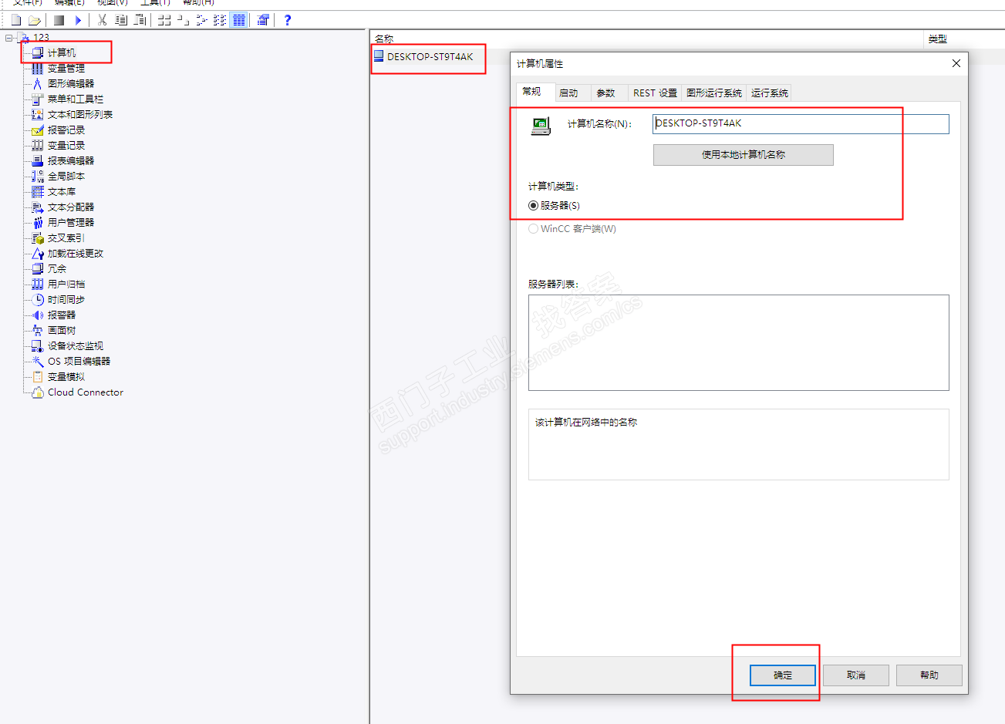Image resolution: width=1005 pixels, height=724 pixels.
Task: Click the 类型 column header
Action: coord(938,39)
